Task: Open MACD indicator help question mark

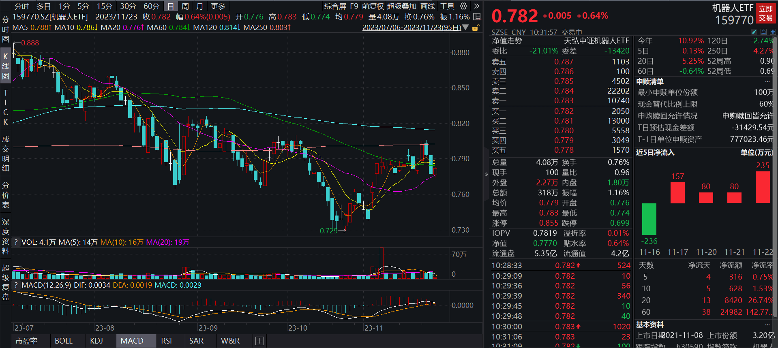Action: 16,285
